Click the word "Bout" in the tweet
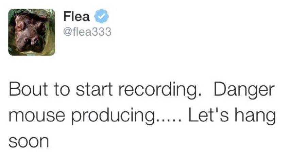306x160 pixels. [29, 90]
